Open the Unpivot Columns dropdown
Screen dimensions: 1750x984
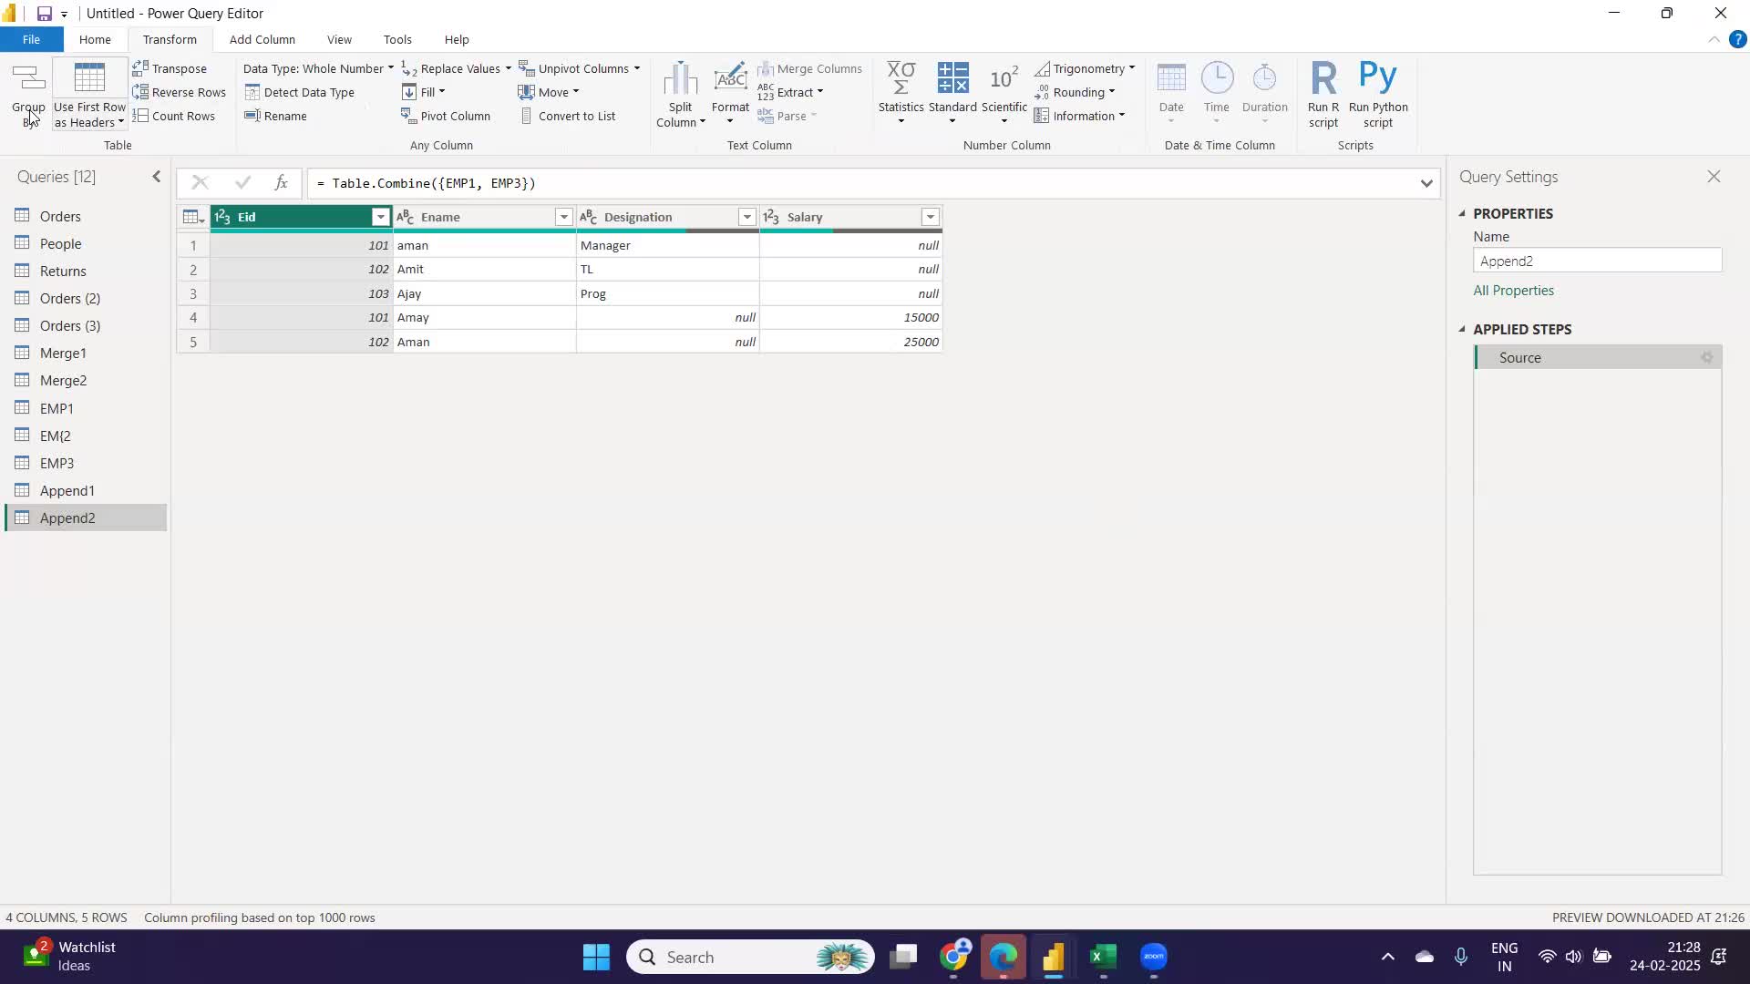click(x=579, y=68)
